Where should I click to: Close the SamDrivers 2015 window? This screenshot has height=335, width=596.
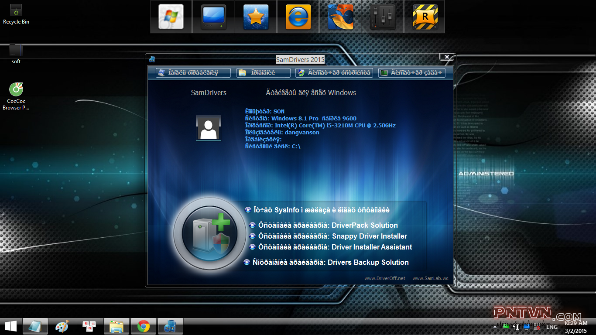click(447, 57)
